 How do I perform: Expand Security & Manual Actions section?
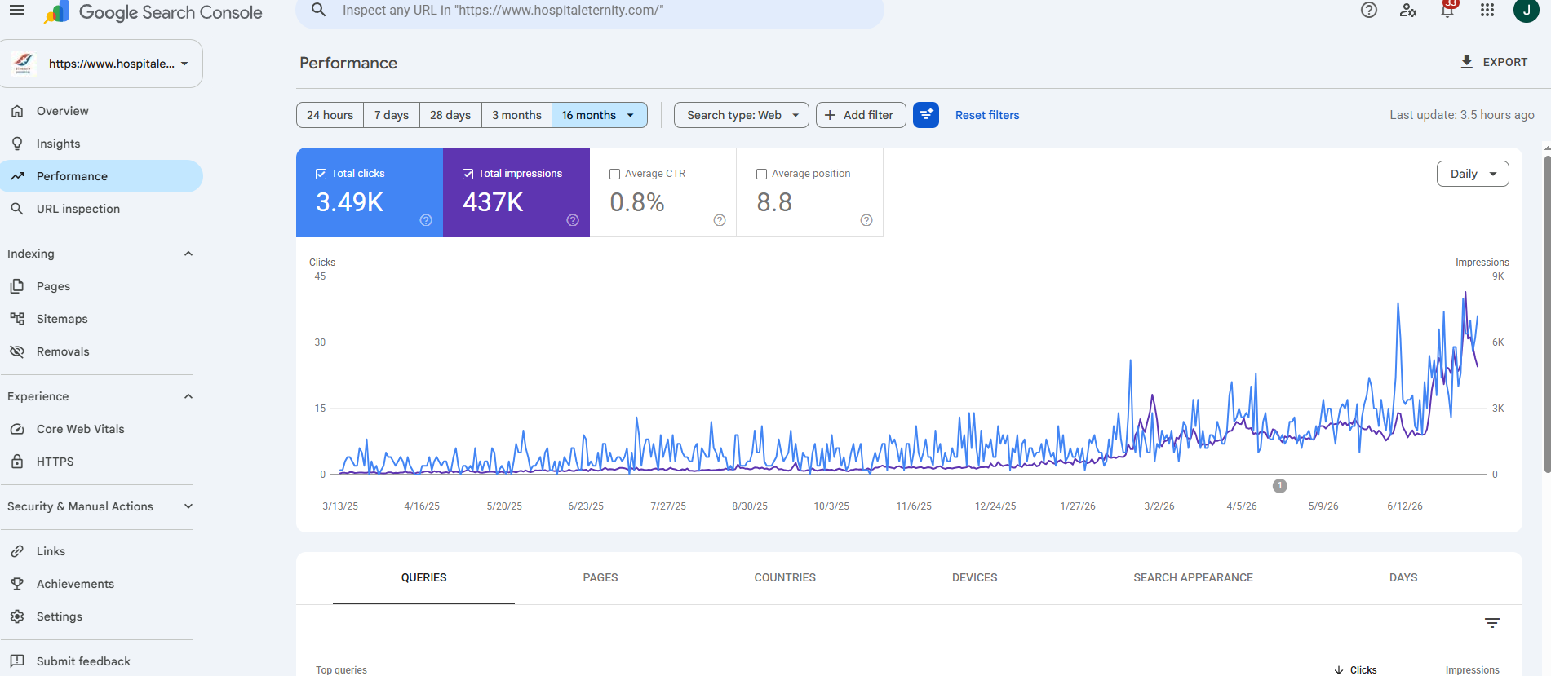[x=188, y=506]
